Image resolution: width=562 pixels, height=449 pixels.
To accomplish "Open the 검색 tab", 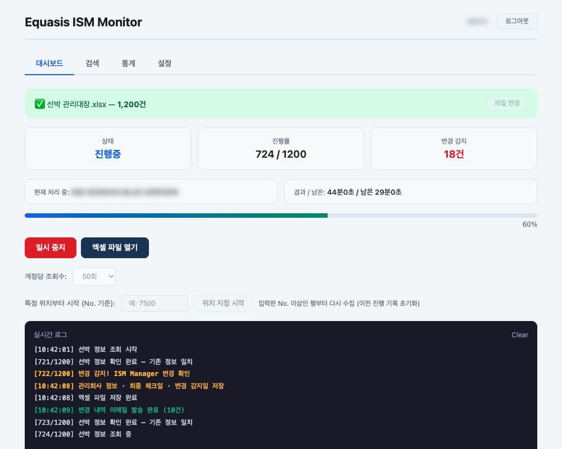I will coord(93,63).
